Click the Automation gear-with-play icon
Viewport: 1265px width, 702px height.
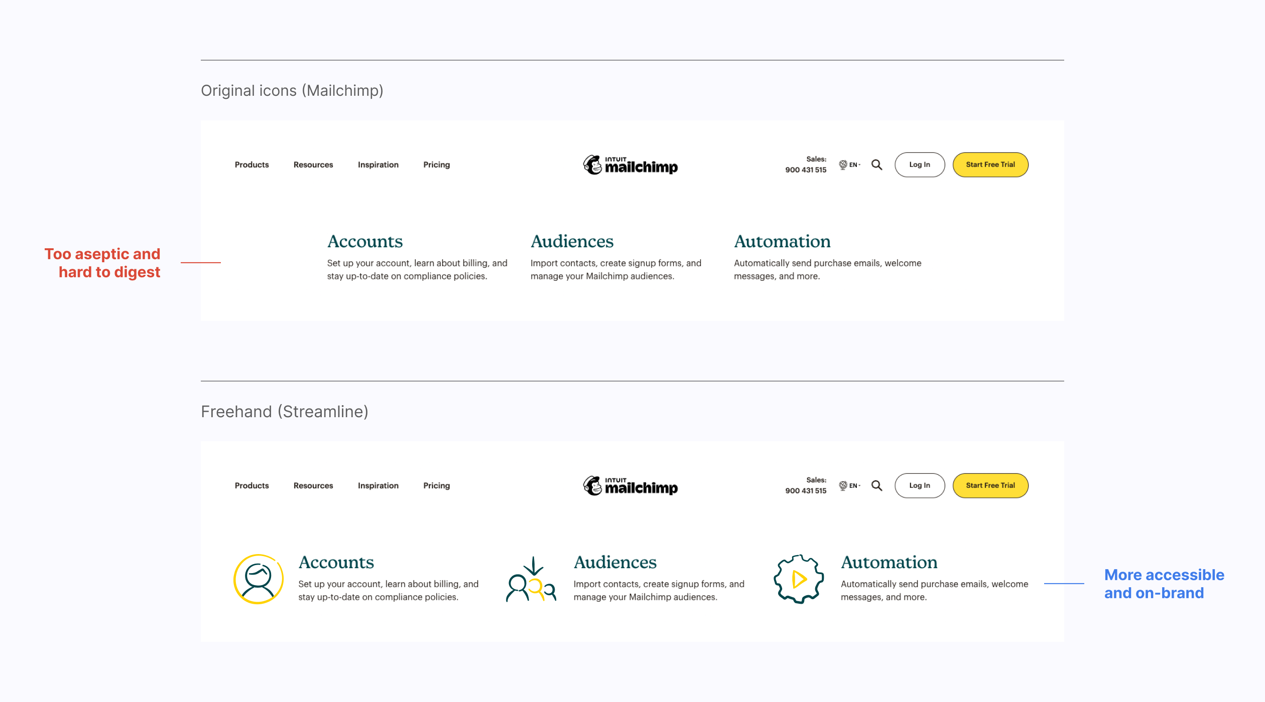(799, 579)
